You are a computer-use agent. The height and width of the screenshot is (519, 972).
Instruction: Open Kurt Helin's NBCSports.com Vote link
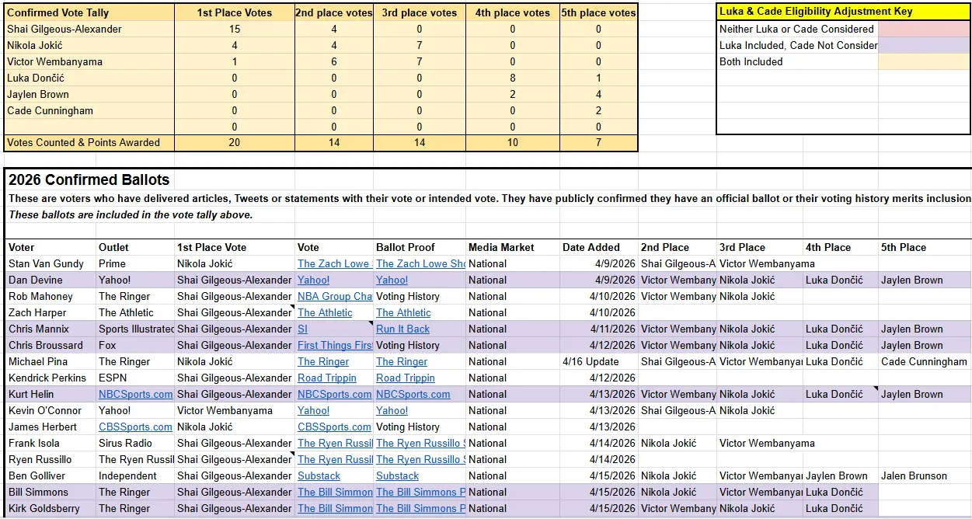tap(335, 394)
